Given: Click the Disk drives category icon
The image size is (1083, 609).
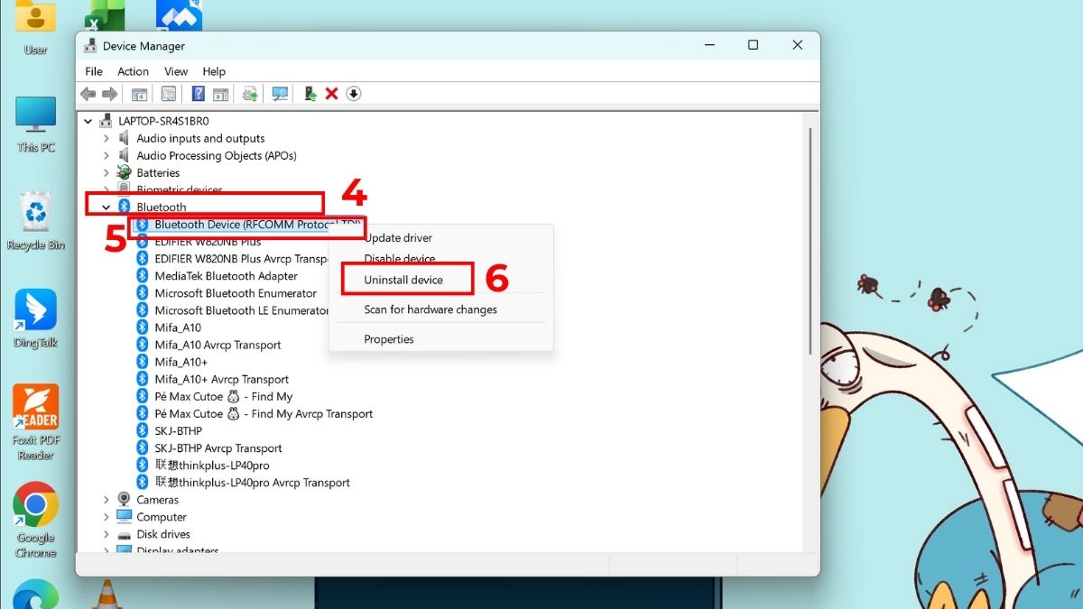Looking at the screenshot, I should point(124,534).
